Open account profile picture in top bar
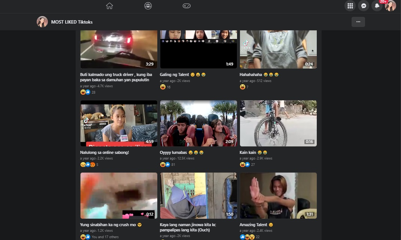401x240 pixels. pyautogui.click(x=391, y=6)
